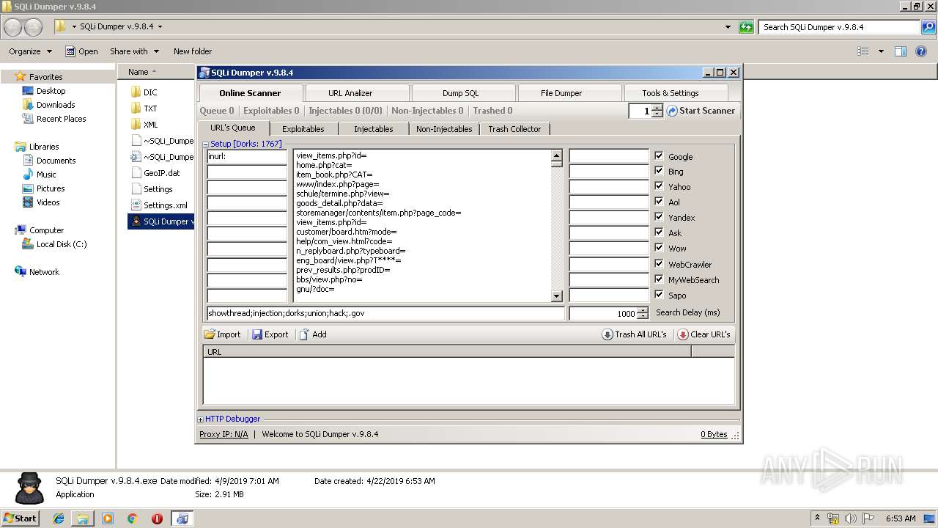Show hidden system tray icons

point(816,518)
